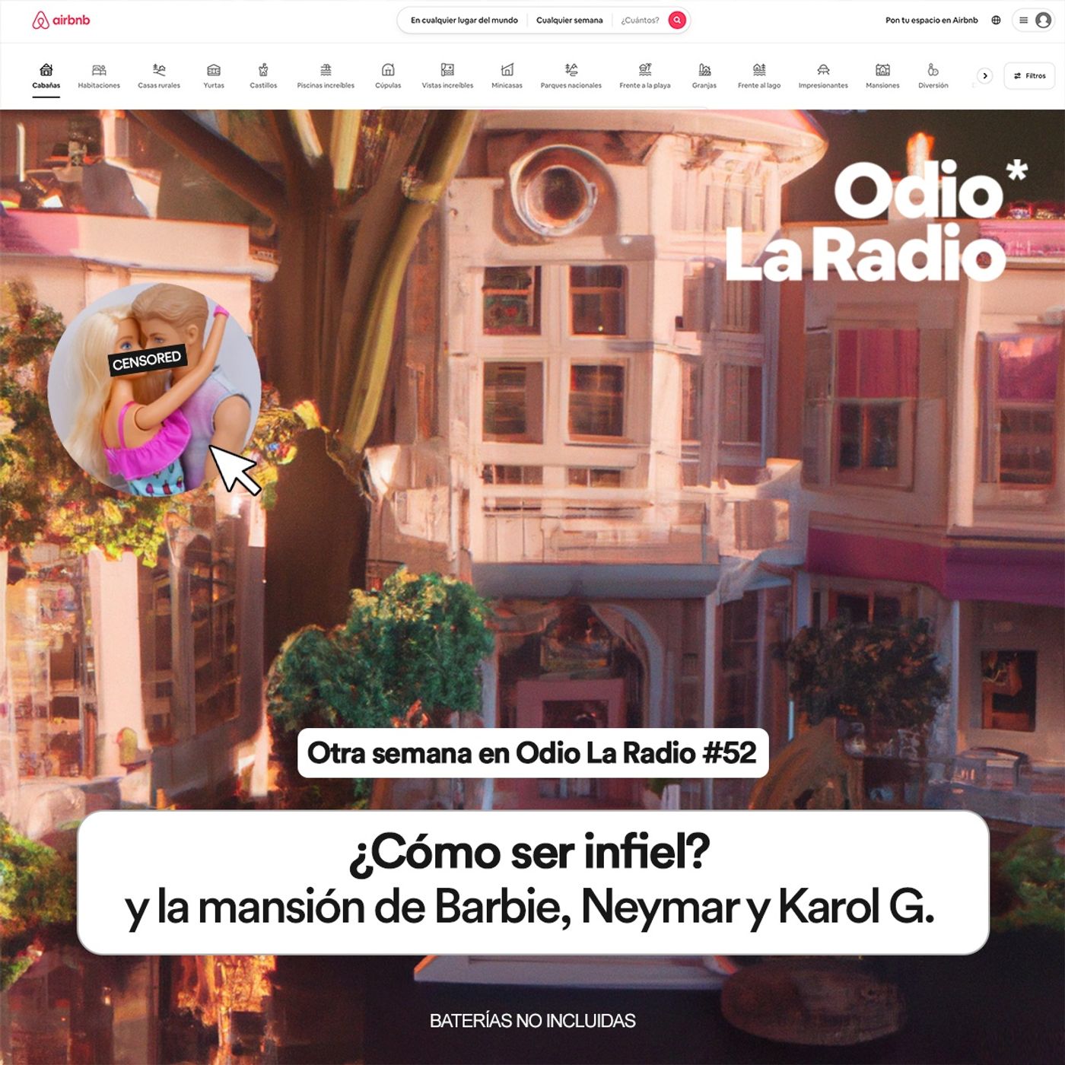This screenshot has height=1065, width=1065.
Task: Click the ¿Cuántos? guests field
Action: click(x=640, y=21)
